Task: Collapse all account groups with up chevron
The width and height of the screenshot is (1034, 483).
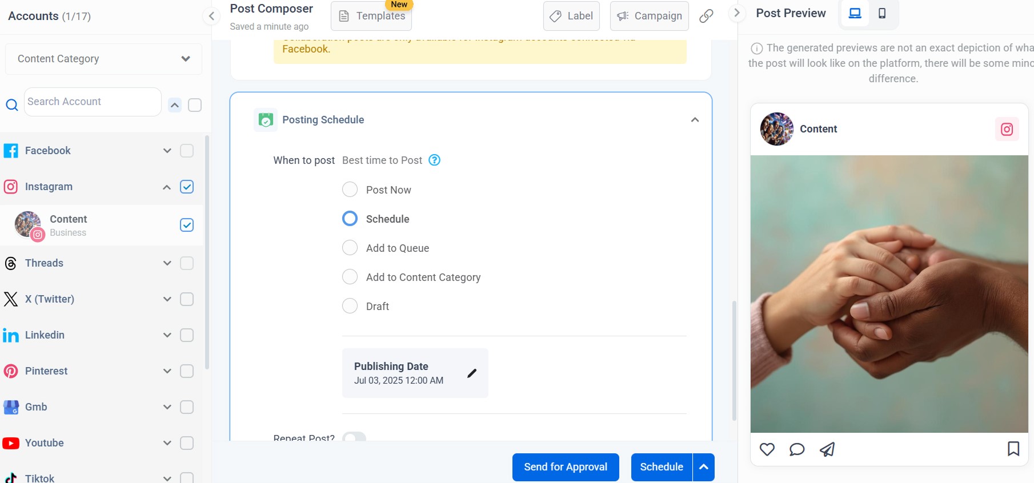Action: (175, 105)
